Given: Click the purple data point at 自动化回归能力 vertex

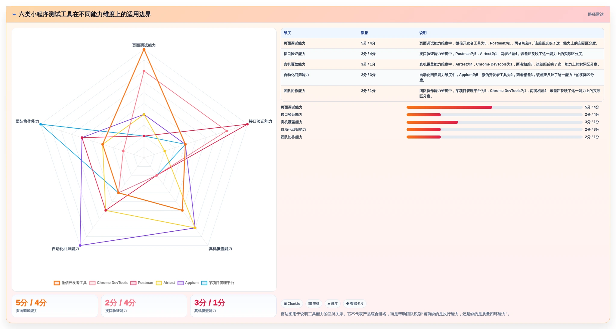Looking at the screenshot, I should (80, 245).
